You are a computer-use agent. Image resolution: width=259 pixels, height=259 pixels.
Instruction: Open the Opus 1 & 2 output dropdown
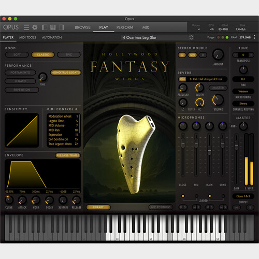243,196
